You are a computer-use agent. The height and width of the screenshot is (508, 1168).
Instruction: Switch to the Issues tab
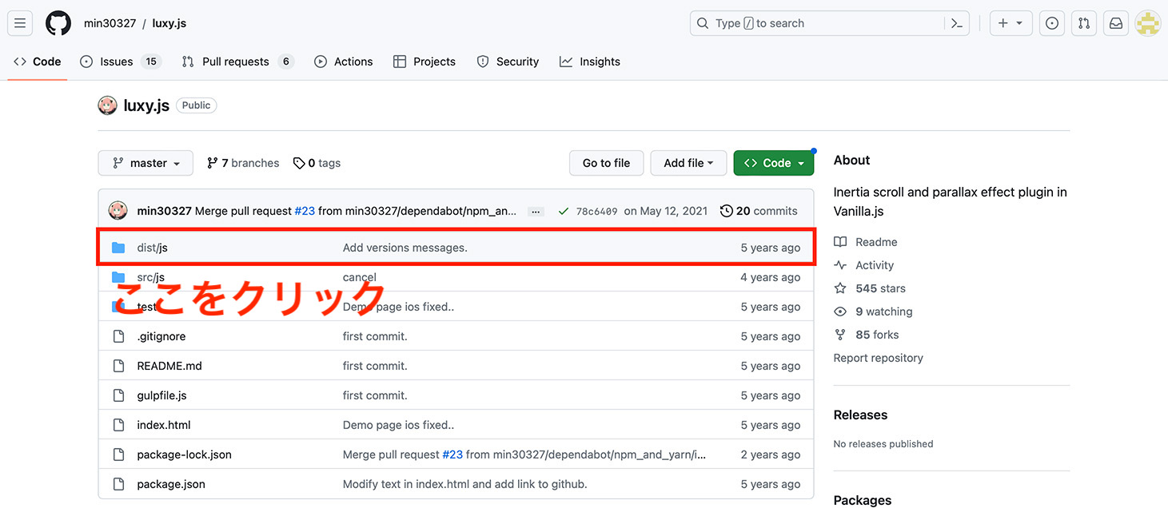pyautogui.click(x=121, y=62)
